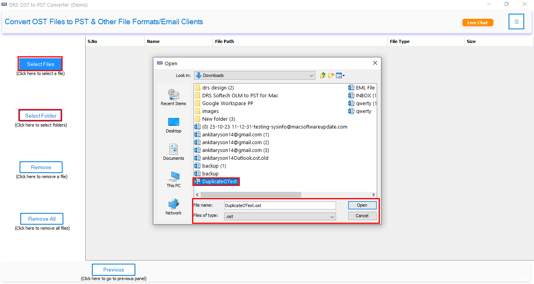The width and height of the screenshot is (534, 284).
Task: Click the File Path column header
Action: pyautogui.click(x=300, y=41)
